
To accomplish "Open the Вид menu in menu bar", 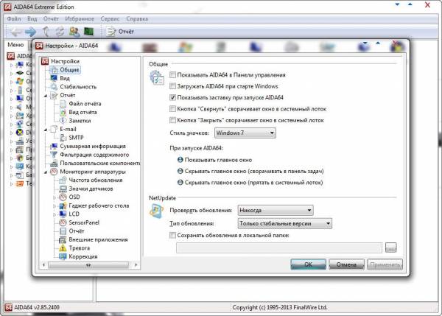I will click(32, 19).
